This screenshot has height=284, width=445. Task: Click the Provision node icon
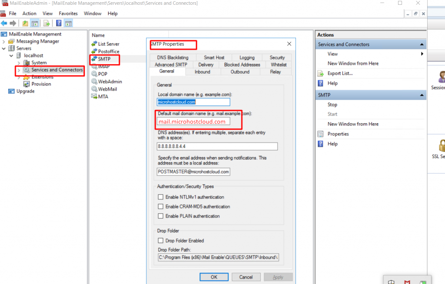[x=27, y=84]
